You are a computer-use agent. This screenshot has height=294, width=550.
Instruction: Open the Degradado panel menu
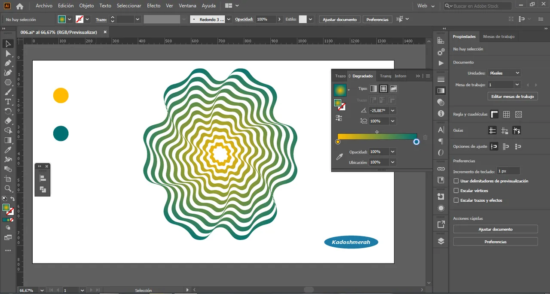click(x=428, y=76)
